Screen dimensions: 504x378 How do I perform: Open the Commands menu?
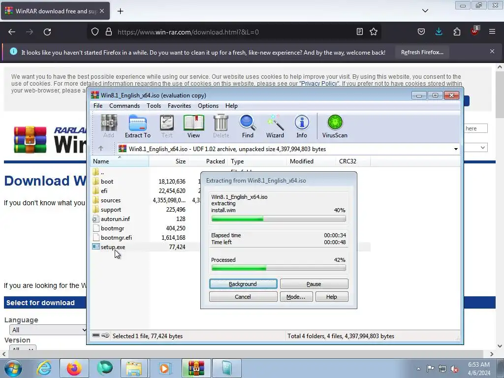125,106
